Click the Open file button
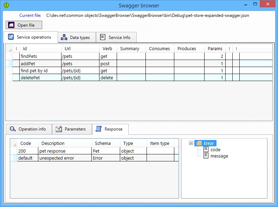This screenshot has height=207, width=278. (24, 25)
